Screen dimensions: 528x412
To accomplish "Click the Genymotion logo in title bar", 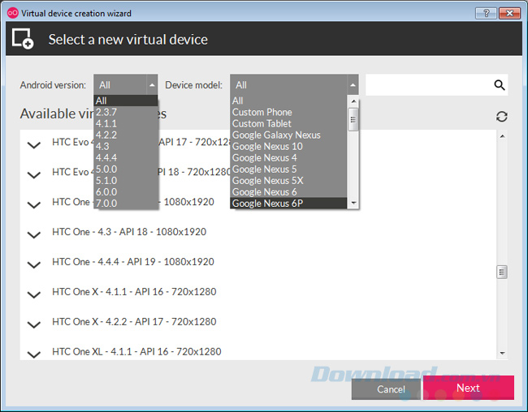I will point(13,13).
